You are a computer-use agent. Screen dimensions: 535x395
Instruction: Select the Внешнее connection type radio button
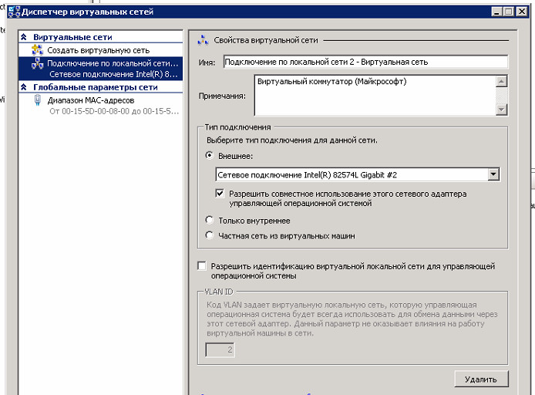(x=210, y=155)
